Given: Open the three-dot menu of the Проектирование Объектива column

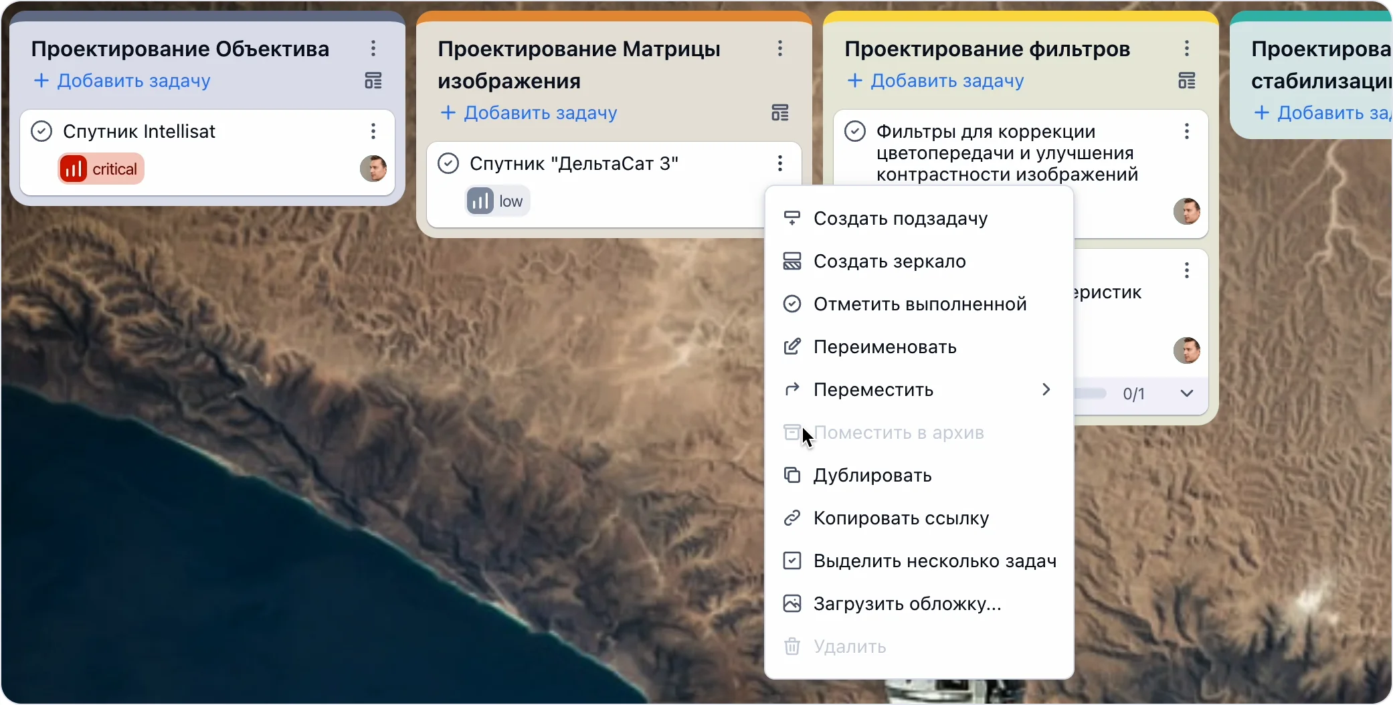Looking at the screenshot, I should 373,48.
